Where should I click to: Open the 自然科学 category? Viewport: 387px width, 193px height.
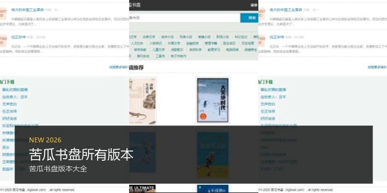click(x=195, y=50)
